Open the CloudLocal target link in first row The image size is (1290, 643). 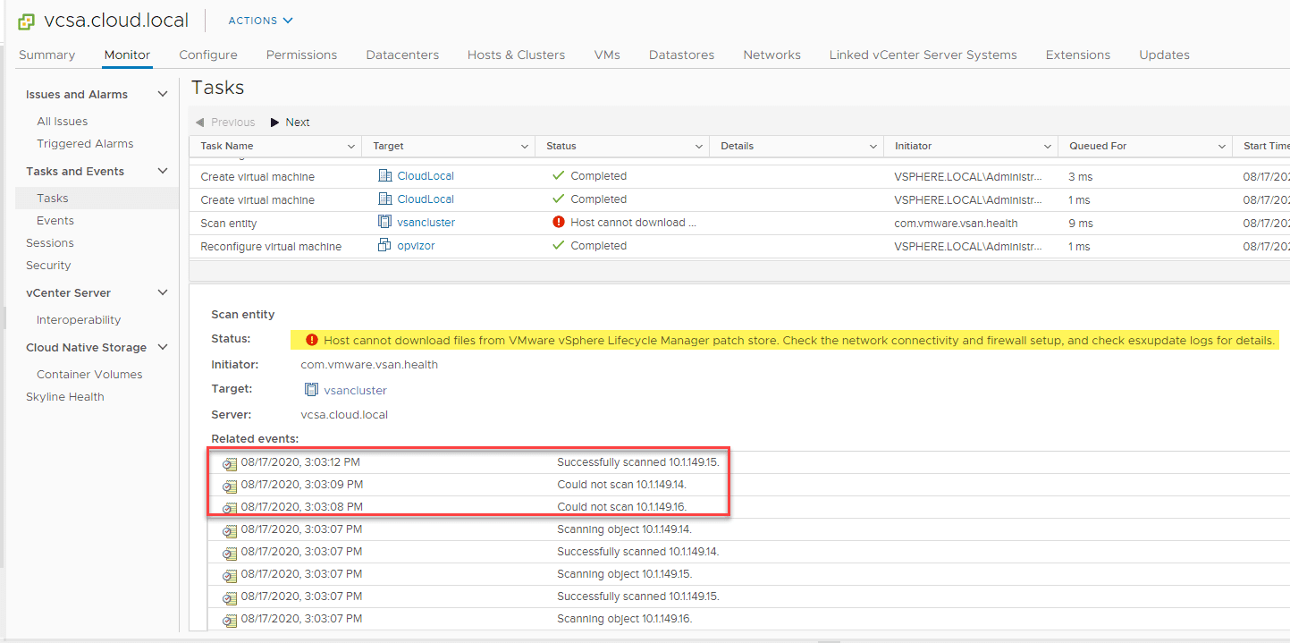(x=425, y=176)
